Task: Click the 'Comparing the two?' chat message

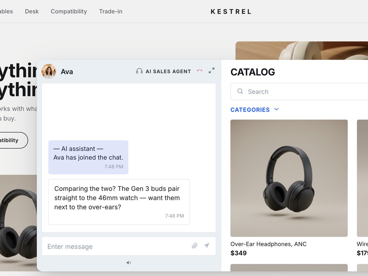Action: point(119,202)
